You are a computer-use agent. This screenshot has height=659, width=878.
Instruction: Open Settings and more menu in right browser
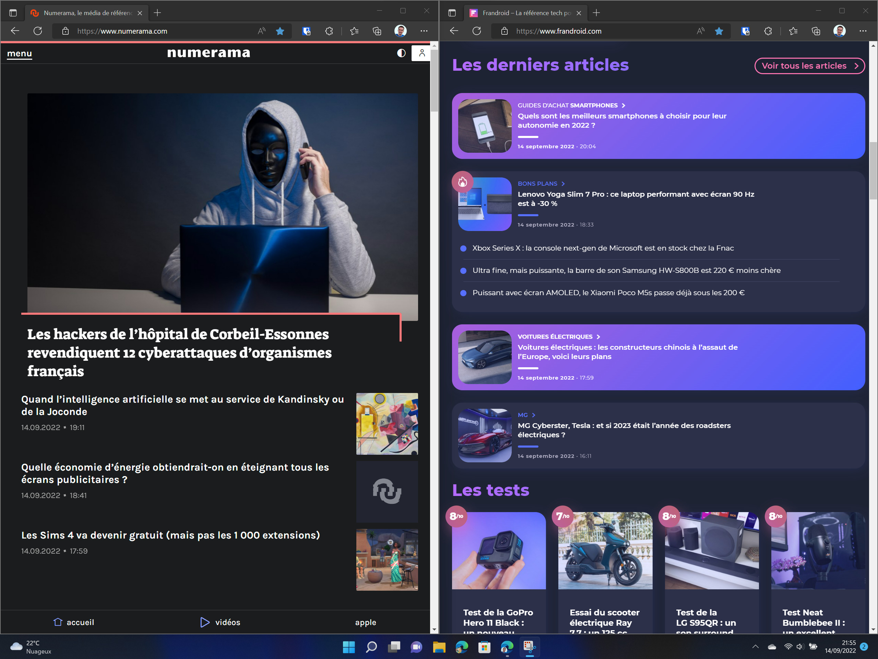[x=863, y=31]
